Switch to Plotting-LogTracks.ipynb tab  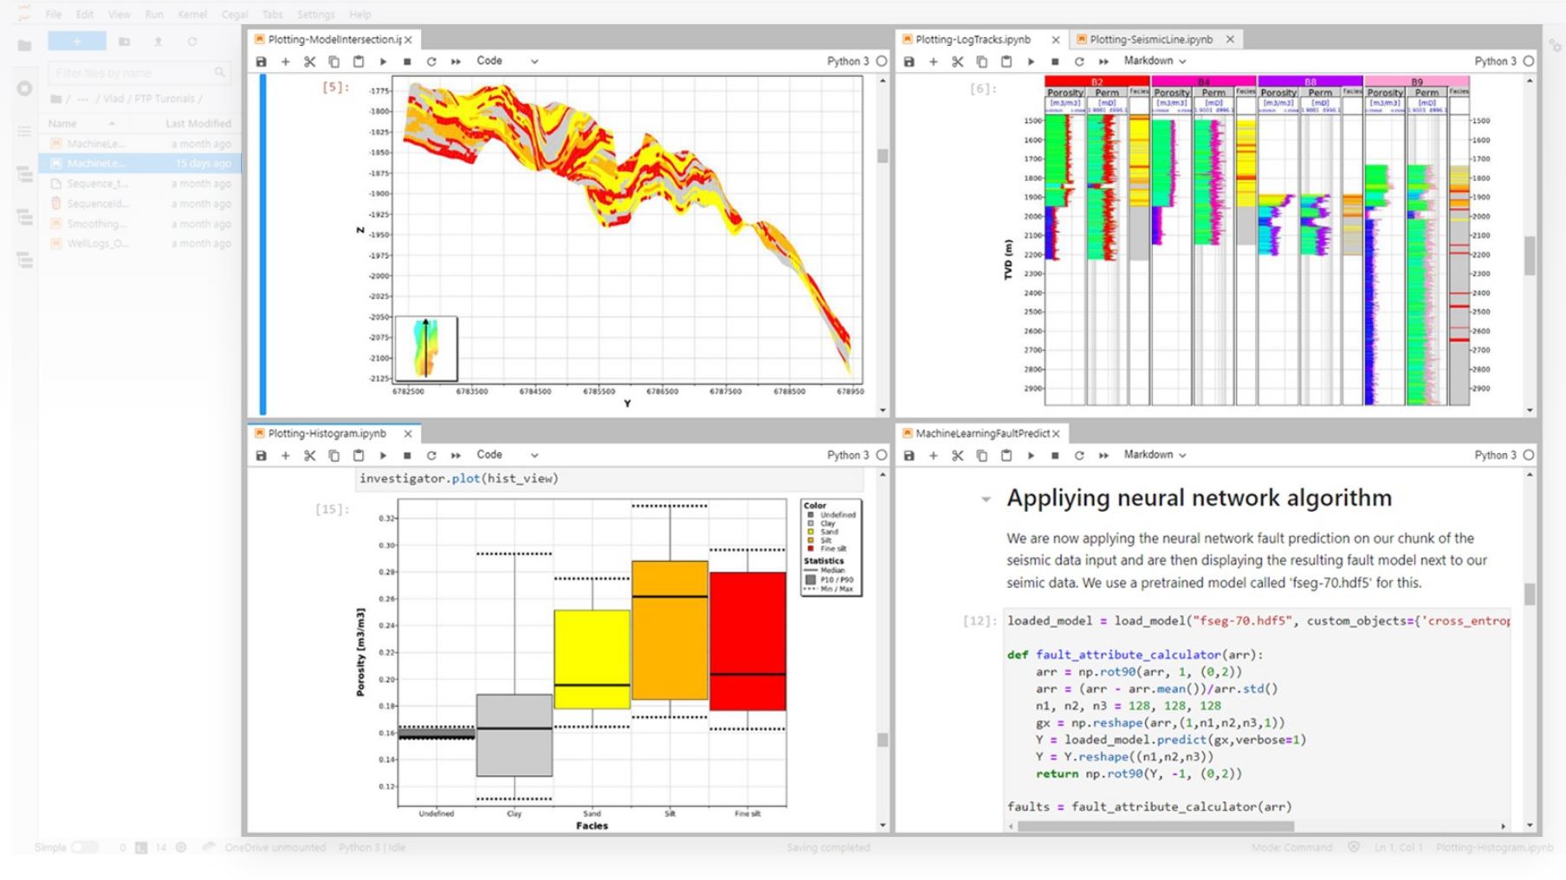coord(973,40)
